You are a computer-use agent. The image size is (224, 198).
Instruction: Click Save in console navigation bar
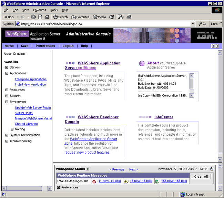24,46
